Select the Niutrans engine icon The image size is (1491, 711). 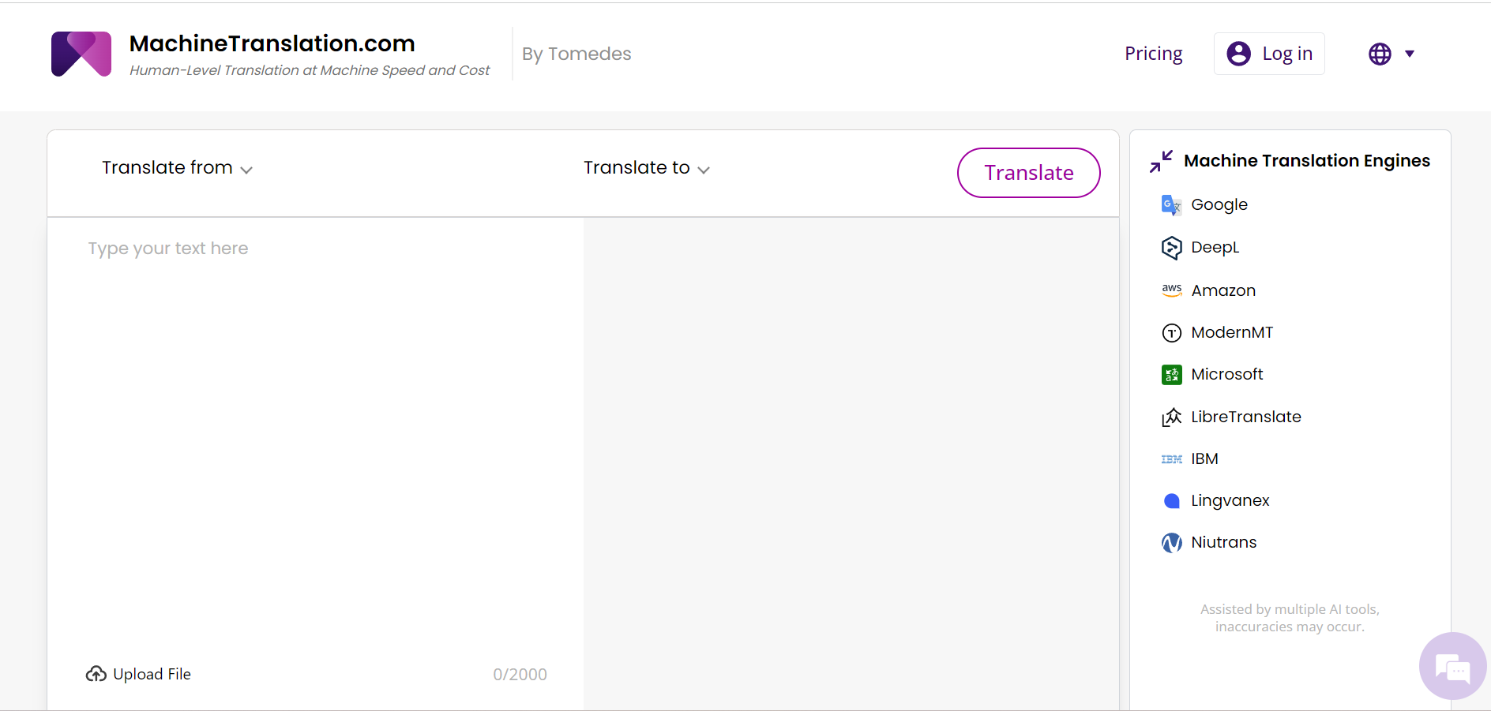[1172, 542]
